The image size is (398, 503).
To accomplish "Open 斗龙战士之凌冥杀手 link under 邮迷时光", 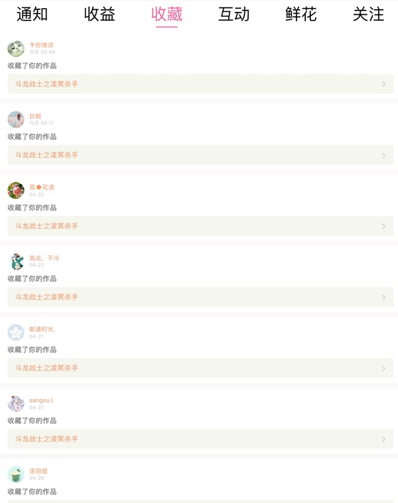I will [x=47, y=368].
